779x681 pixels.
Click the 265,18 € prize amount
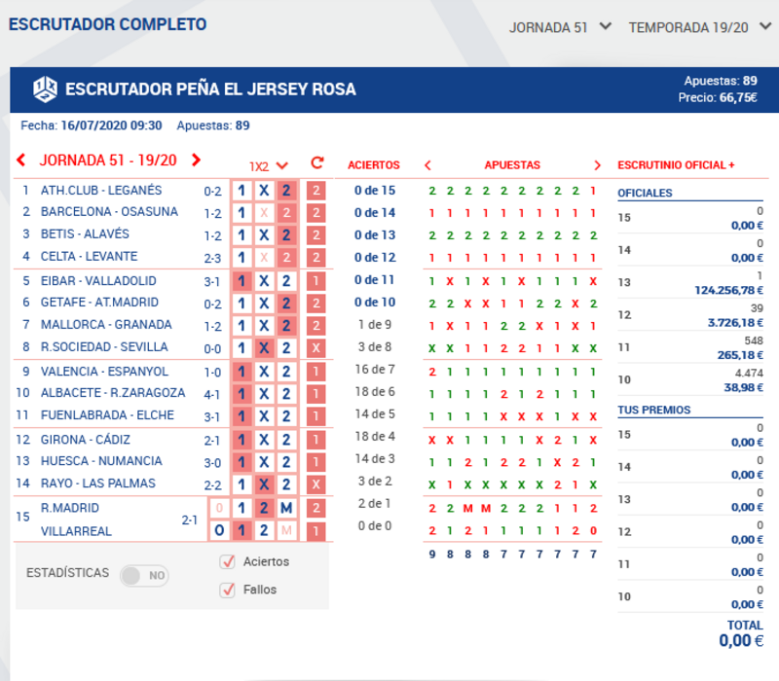(x=740, y=355)
